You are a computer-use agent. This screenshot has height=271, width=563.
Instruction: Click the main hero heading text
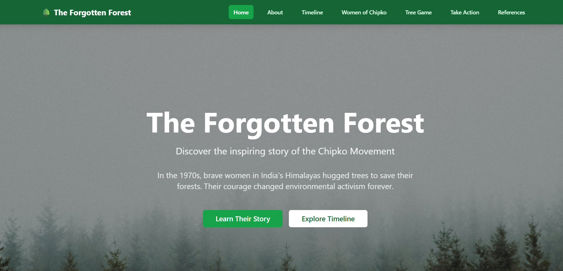coord(285,123)
